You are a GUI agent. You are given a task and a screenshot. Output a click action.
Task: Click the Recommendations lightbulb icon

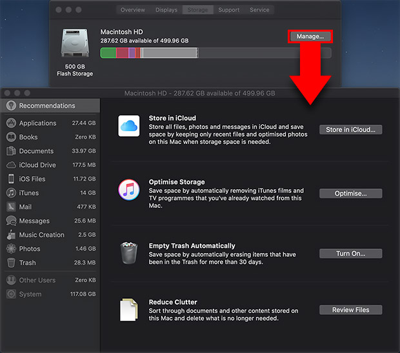coord(11,105)
